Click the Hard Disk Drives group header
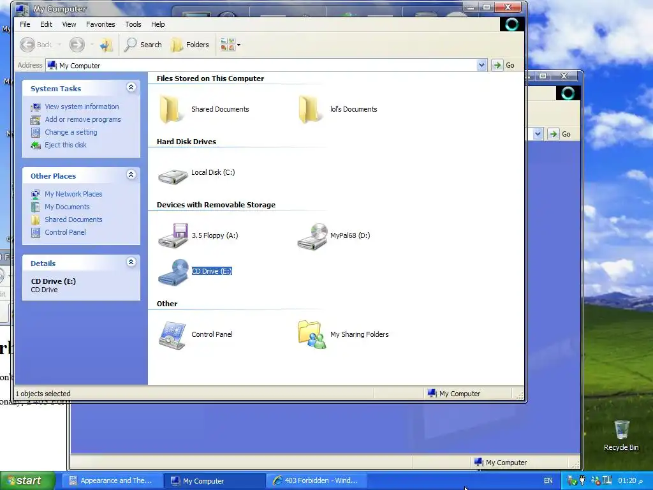Screen dimensions: 653x490 (x=186, y=142)
